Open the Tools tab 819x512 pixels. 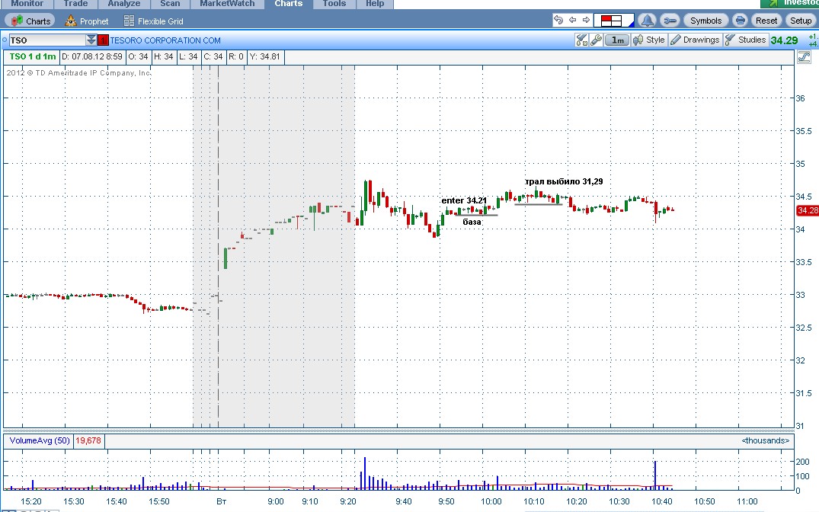334,4
